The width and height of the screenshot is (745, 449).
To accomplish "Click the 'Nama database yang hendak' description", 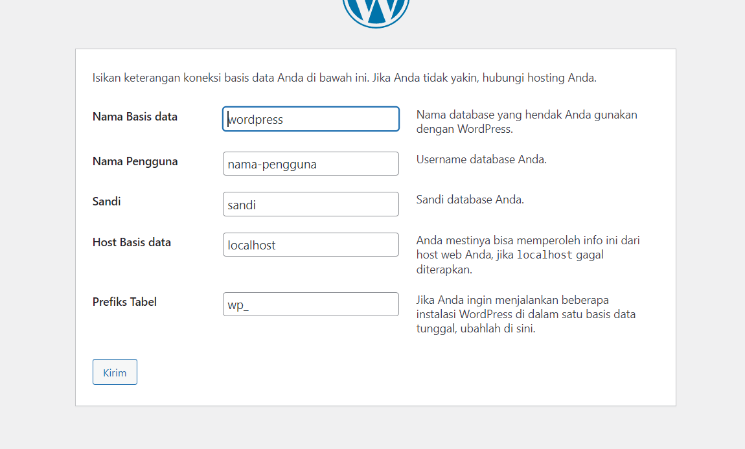I will 527,122.
